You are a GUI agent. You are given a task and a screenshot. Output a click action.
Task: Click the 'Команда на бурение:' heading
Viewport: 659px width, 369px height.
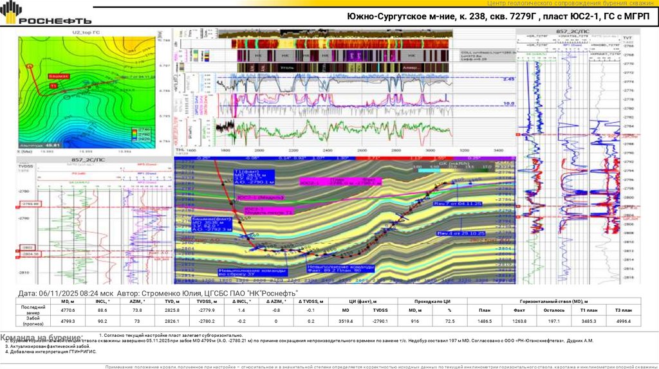click(42, 337)
